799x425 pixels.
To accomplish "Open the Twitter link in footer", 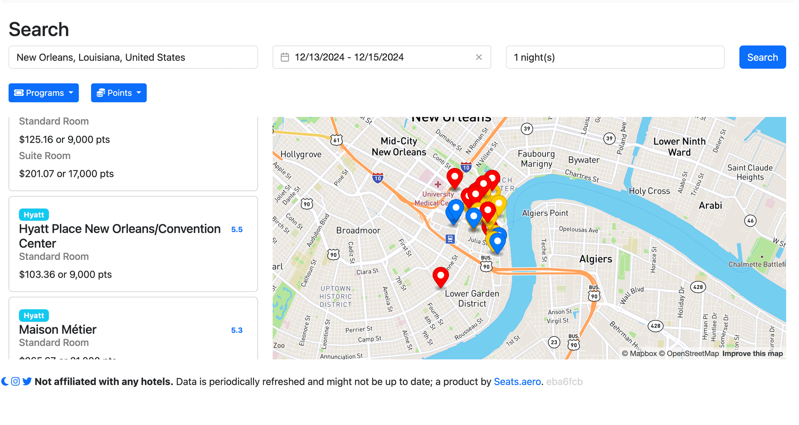I will point(27,382).
